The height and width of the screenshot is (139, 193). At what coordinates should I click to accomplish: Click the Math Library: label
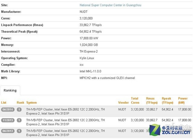(x=11, y=71)
